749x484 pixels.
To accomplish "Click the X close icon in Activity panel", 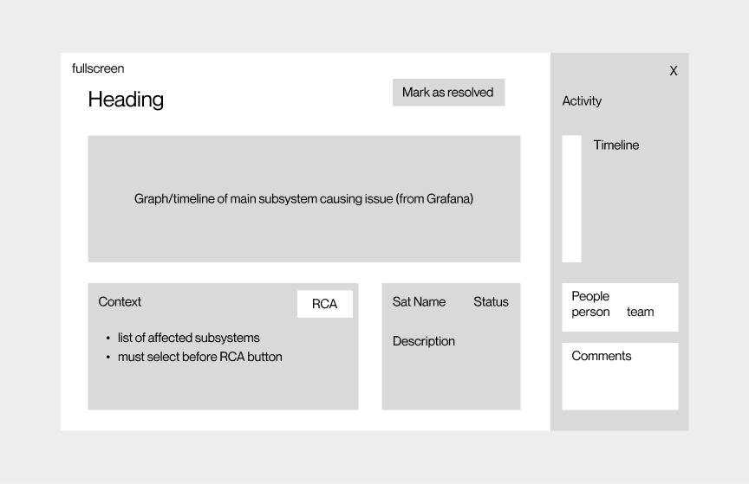I will pos(673,71).
